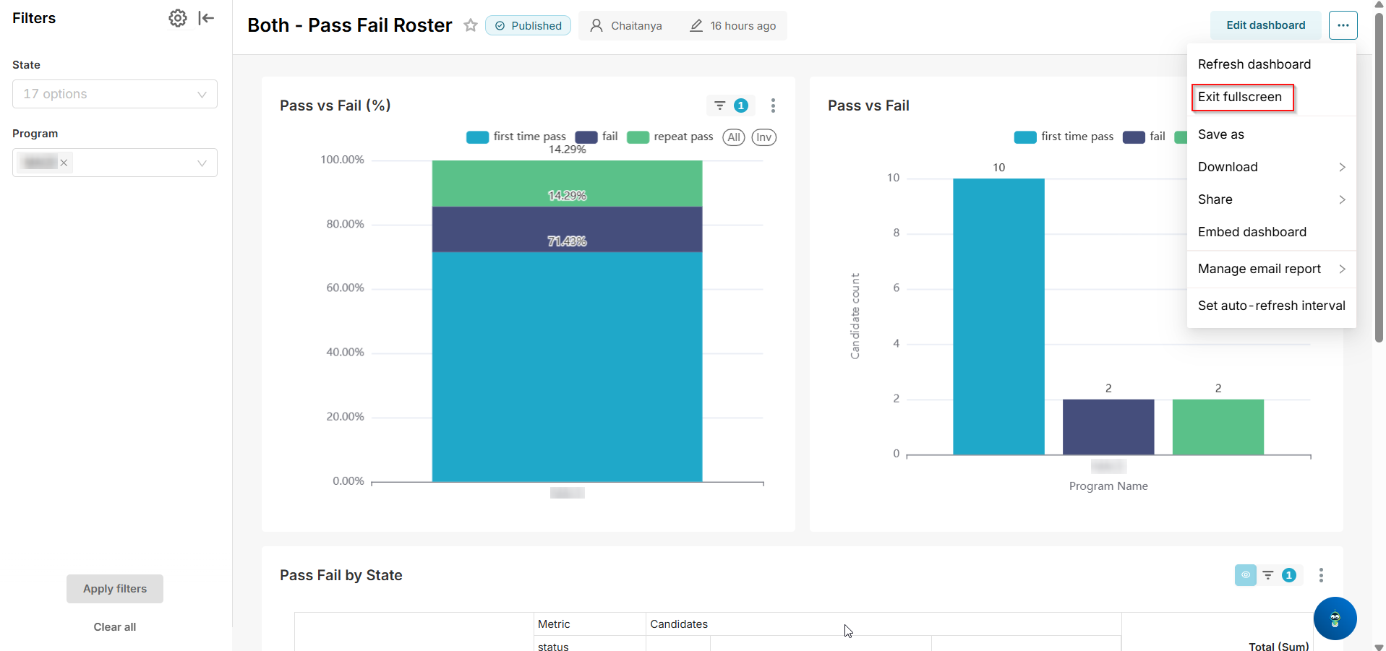Open the dashboard ellipsis actions menu
Screen dimensions: 1386x651
(x=1343, y=25)
